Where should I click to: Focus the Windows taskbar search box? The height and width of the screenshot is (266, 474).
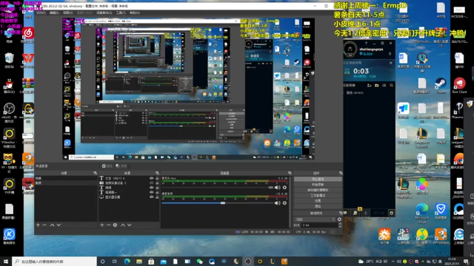[x=54, y=262]
